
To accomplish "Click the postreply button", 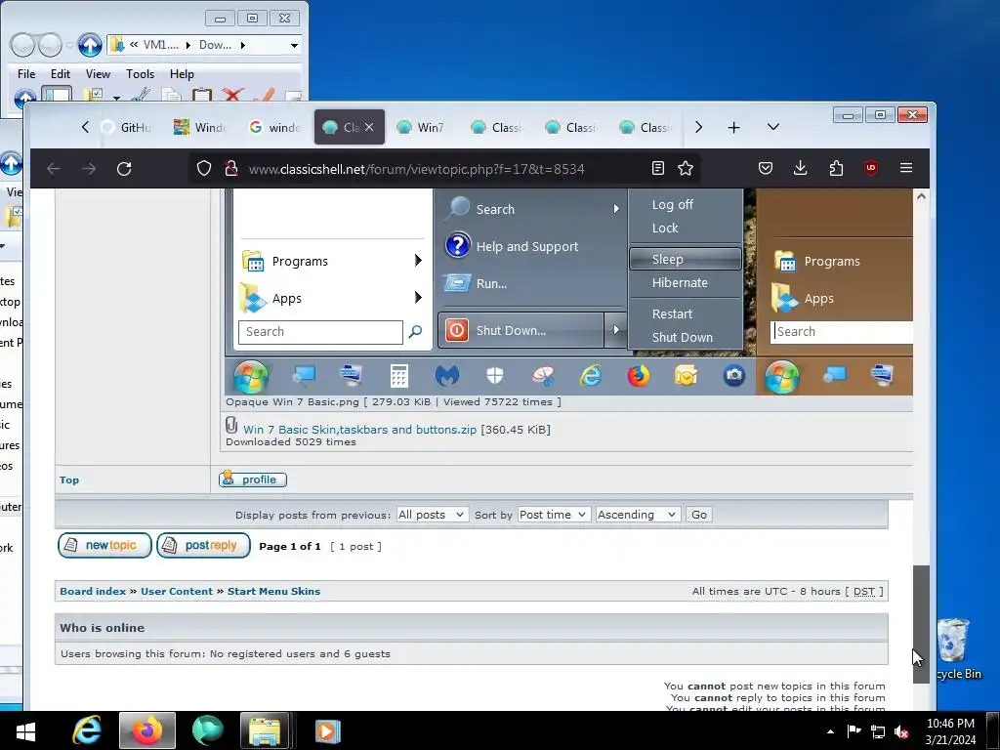I will [203, 545].
